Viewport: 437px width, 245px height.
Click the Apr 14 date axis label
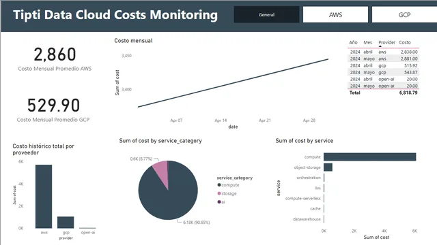point(221,120)
